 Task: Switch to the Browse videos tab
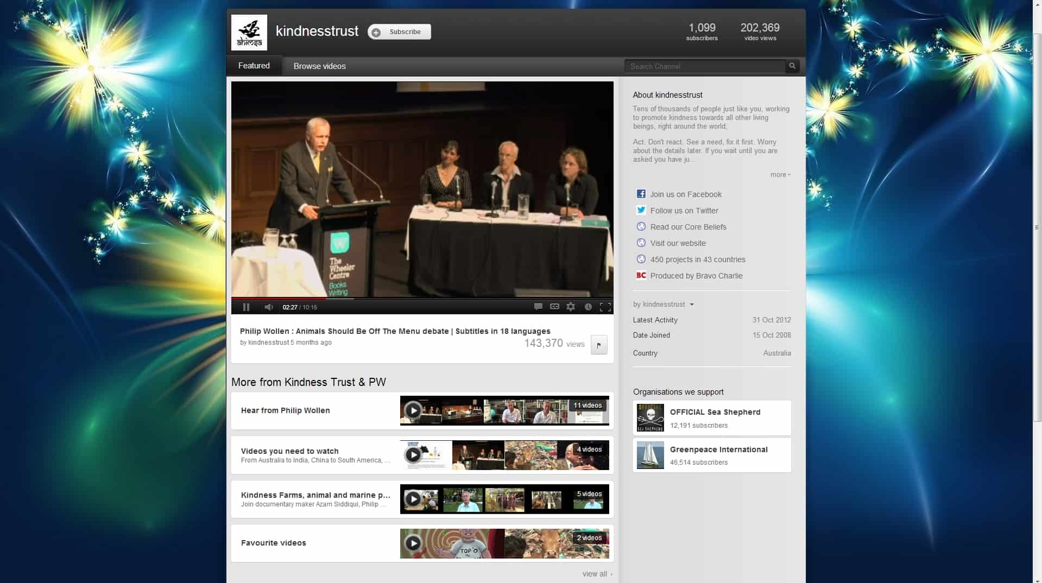click(319, 66)
